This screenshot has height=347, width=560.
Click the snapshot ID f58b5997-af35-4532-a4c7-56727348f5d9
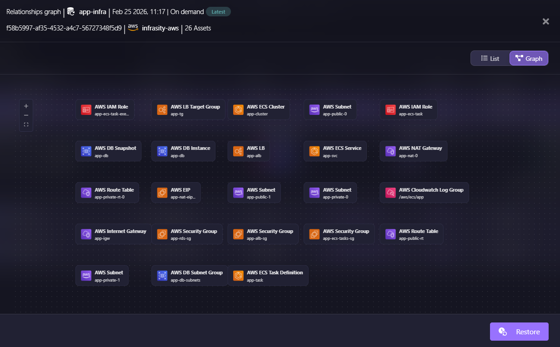pos(64,28)
